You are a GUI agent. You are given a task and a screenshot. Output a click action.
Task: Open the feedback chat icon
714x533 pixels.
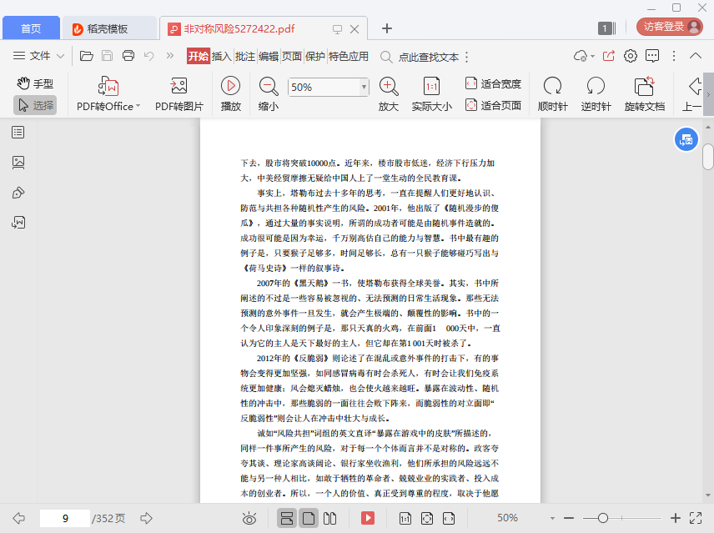tap(652, 56)
